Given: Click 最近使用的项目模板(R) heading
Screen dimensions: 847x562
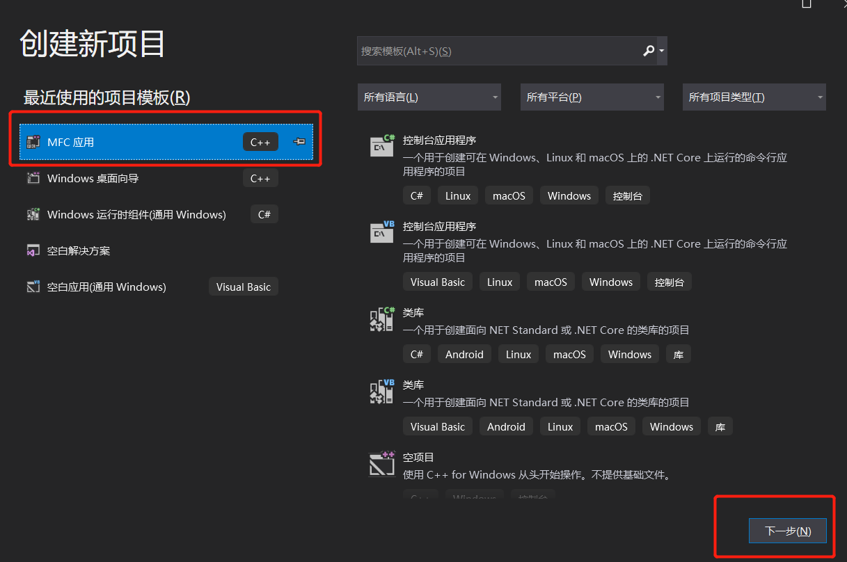Looking at the screenshot, I should click(107, 97).
